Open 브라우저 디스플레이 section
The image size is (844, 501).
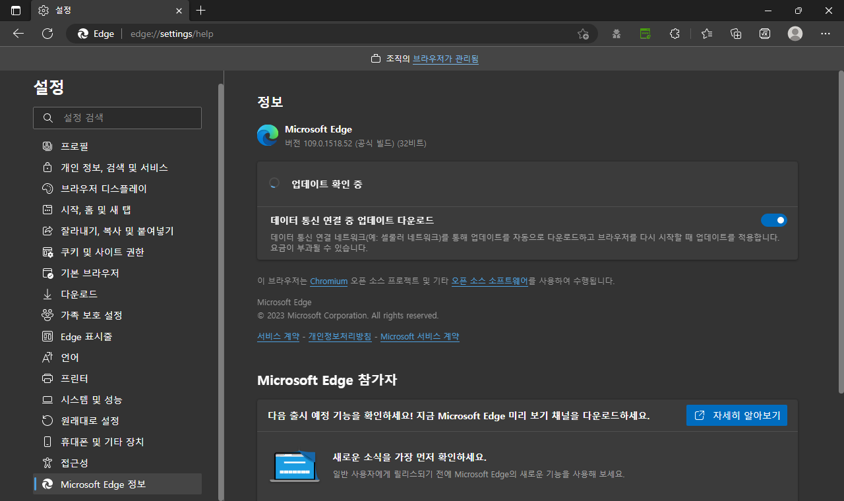(x=117, y=189)
